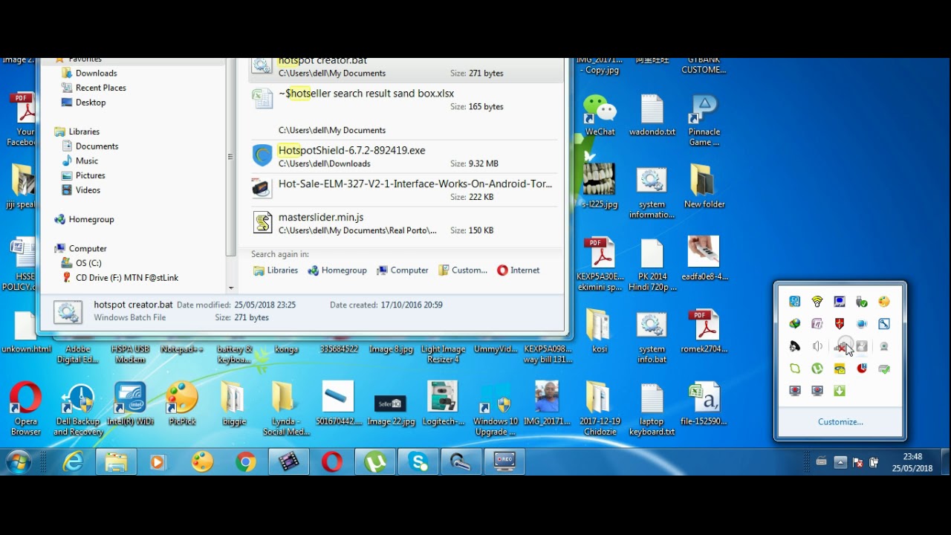Search again on the Internet
Image resolution: width=951 pixels, height=535 pixels.
pos(519,270)
